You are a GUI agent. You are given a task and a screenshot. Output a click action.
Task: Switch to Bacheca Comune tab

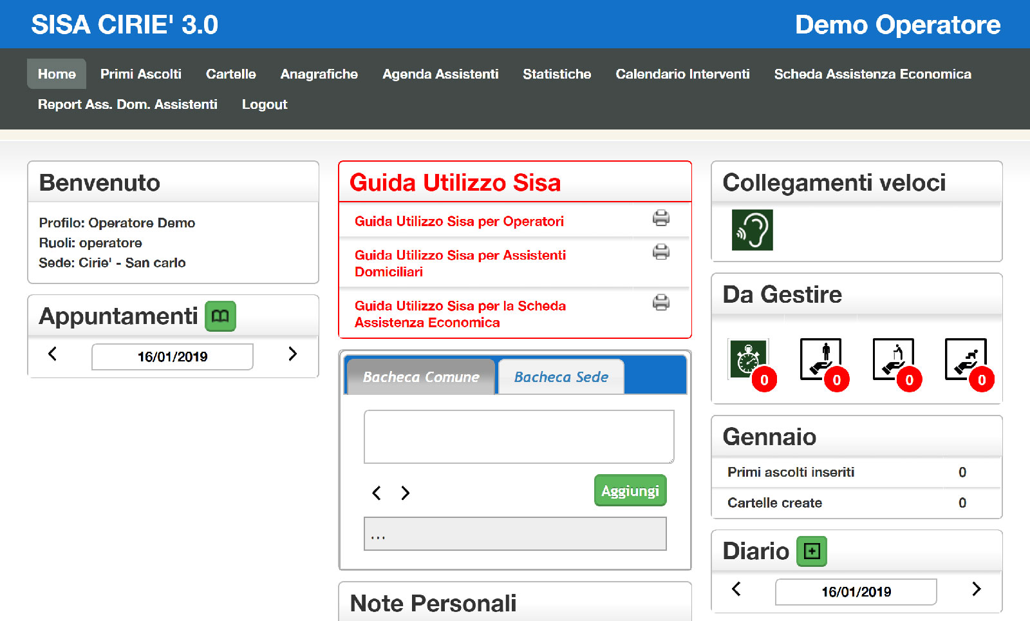tap(421, 377)
